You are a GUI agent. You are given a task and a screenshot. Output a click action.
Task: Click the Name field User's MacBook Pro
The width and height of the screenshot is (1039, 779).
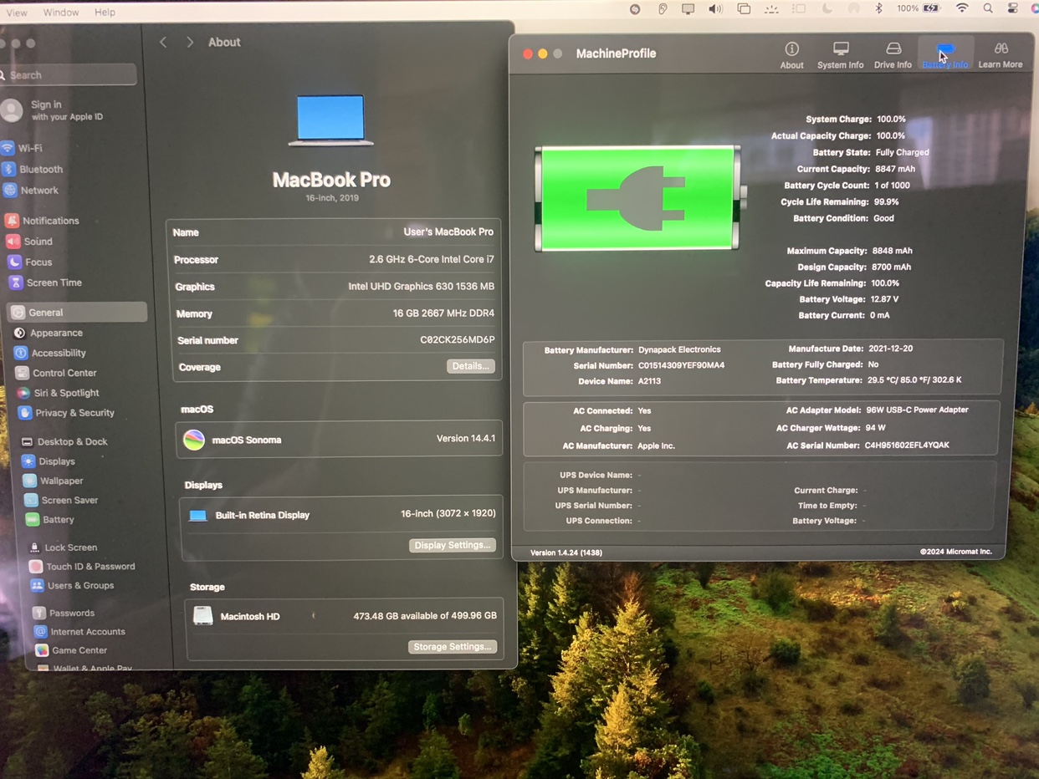click(449, 232)
